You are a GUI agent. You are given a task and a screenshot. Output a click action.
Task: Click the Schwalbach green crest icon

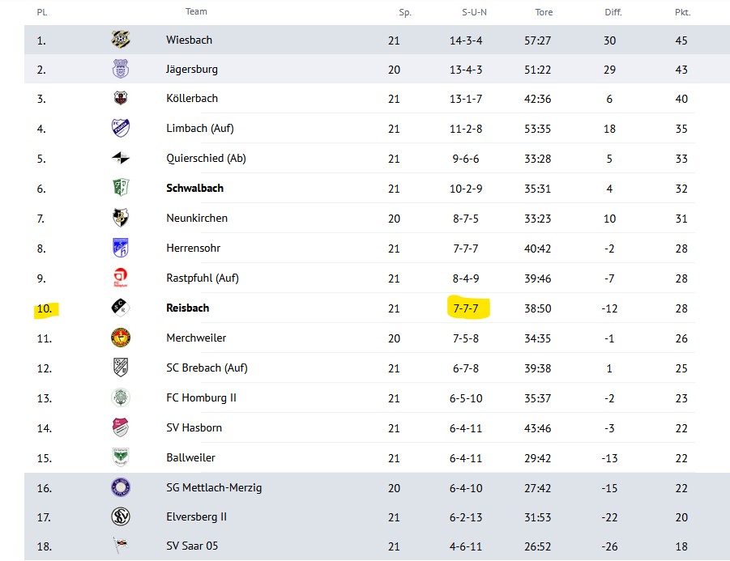pyautogui.click(x=121, y=188)
